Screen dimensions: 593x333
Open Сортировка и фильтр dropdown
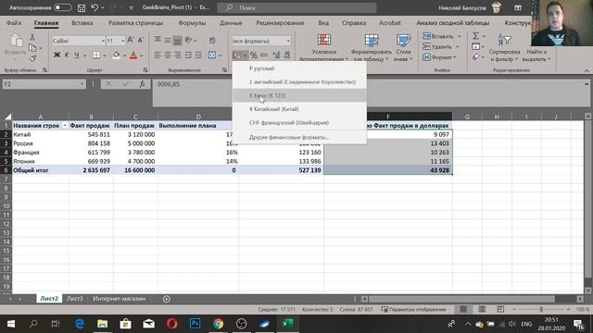tap(504, 47)
